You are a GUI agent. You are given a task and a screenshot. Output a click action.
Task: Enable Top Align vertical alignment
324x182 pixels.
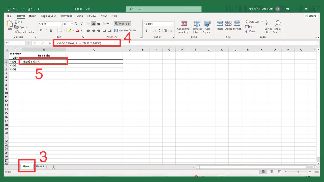89,24
